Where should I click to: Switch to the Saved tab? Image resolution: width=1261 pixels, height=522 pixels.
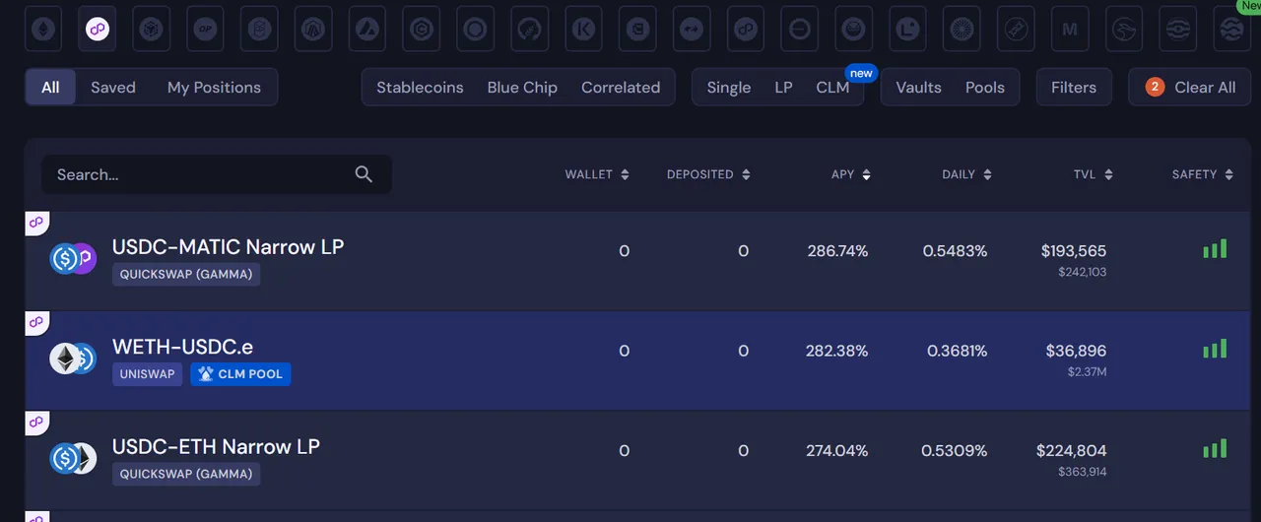[113, 88]
